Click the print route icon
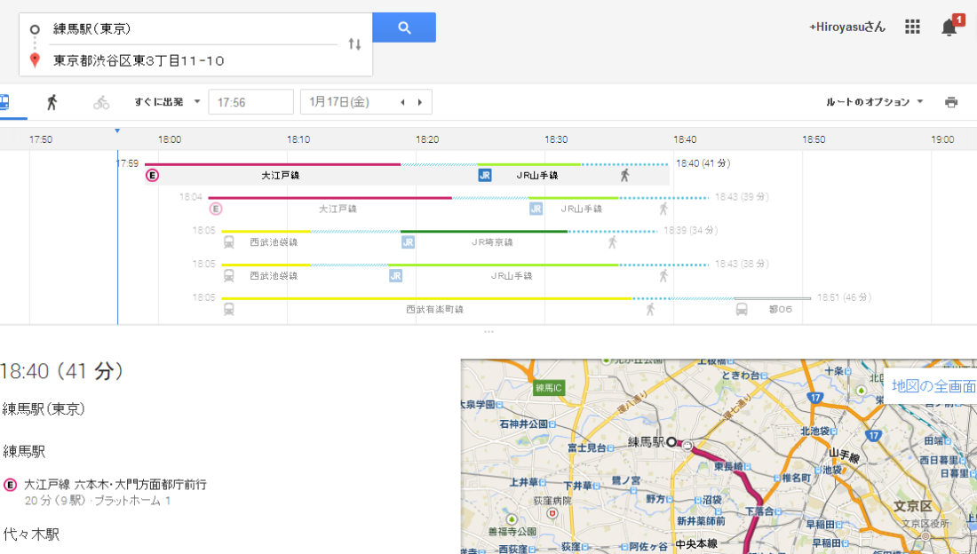 (x=951, y=102)
